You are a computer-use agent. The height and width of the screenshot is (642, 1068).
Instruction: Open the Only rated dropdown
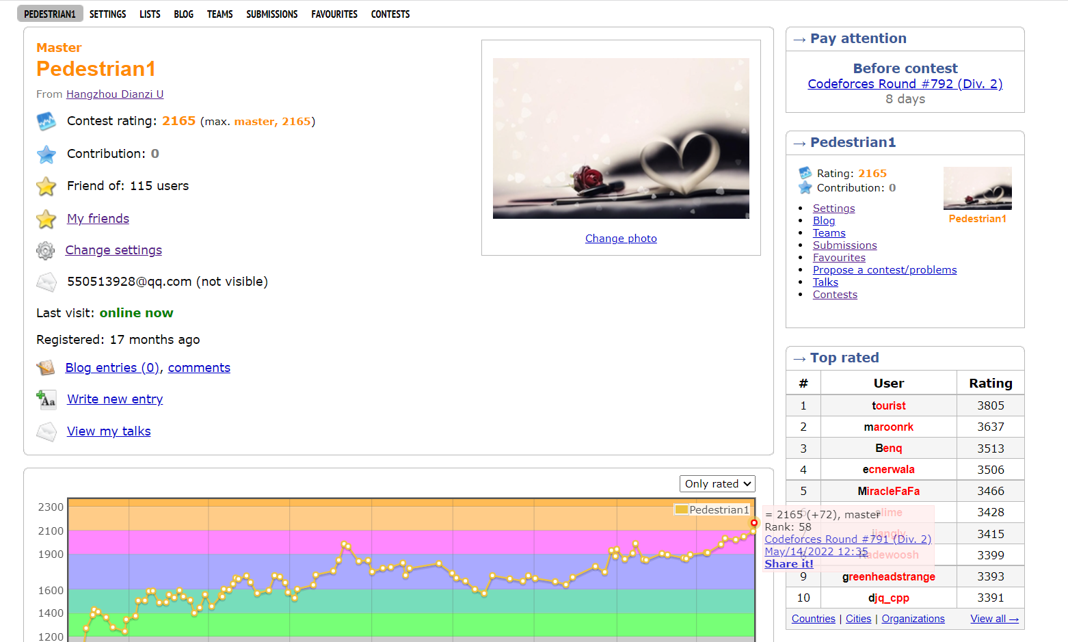coord(717,484)
